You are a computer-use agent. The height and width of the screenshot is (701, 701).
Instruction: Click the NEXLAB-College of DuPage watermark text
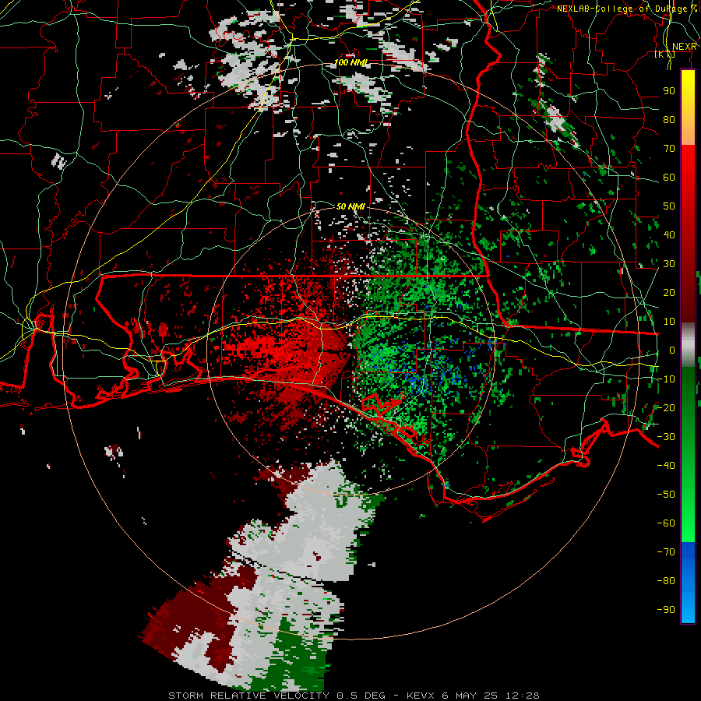pyautogui.click(x=627, y=9)
